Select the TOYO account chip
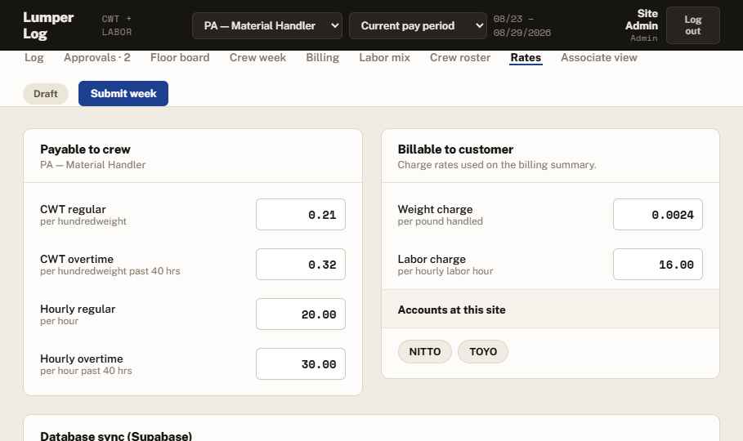The height and width of the screenshot is (441, 743). point(483,351)
